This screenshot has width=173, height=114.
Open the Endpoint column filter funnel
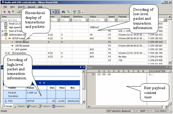pos(70,20)
